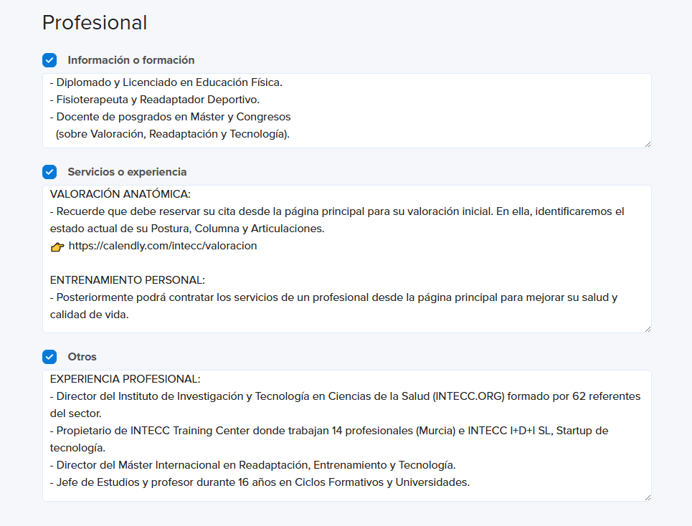The width and height of the screenshot is (692, 526).
Task: Click the Jefe de Estudios line
Action: point(260,482)
